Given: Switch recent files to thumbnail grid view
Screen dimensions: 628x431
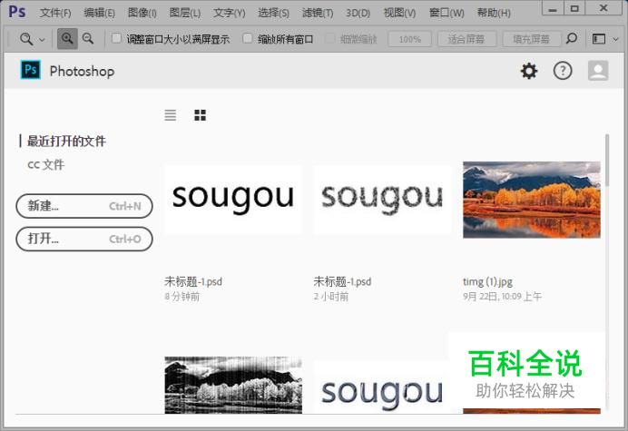Looking at the screenshot, I should (x=200, y=115).
